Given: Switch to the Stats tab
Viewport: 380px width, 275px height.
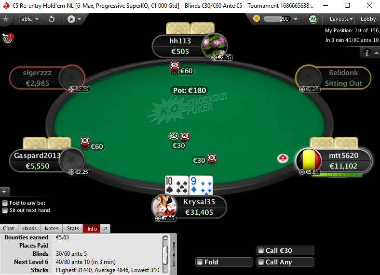Looking at the screenshot, I should [73, 228].
